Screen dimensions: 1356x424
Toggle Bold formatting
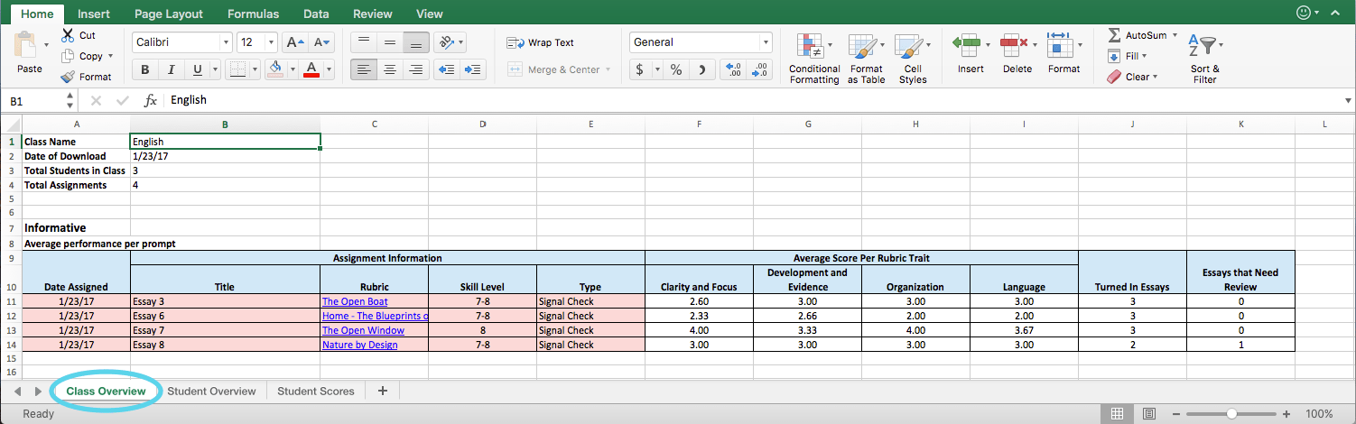(144, 69)
